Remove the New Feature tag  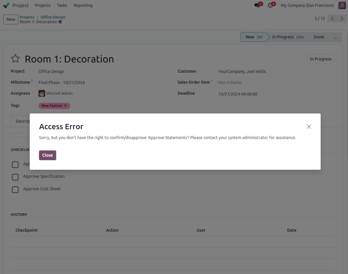click(65, 105)
